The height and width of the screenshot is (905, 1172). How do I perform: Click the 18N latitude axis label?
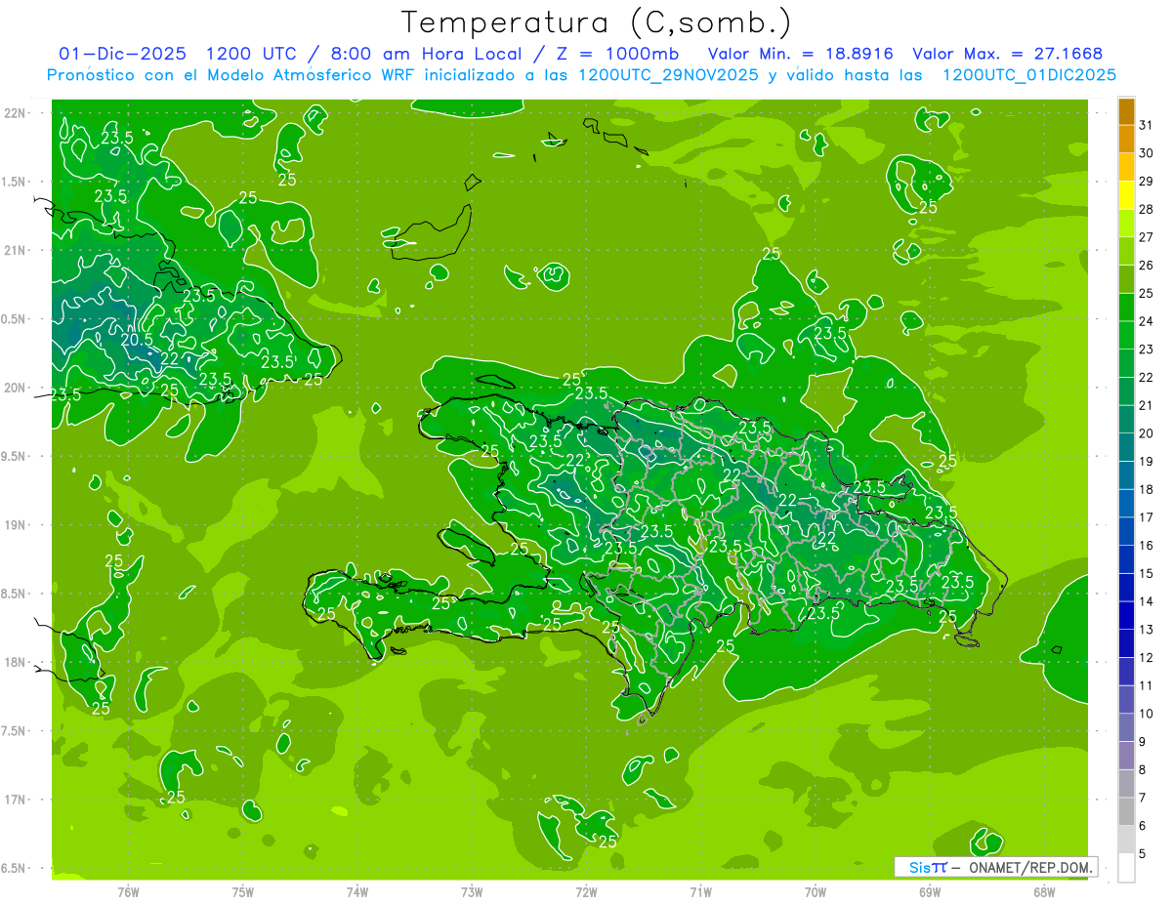tap(16, 662)
